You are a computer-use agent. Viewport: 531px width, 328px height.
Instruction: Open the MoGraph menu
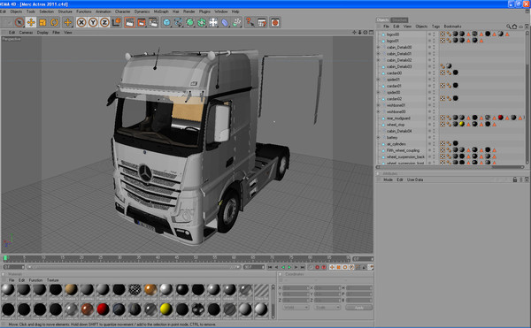[x=161, y=11]
